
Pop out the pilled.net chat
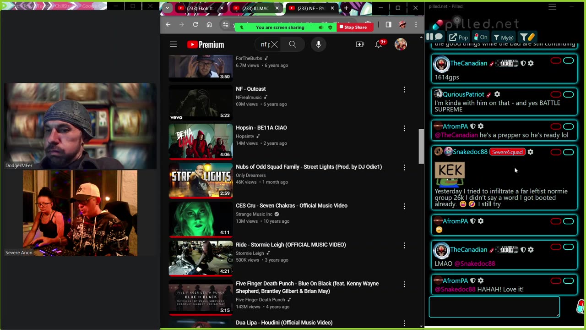point(458,38)
